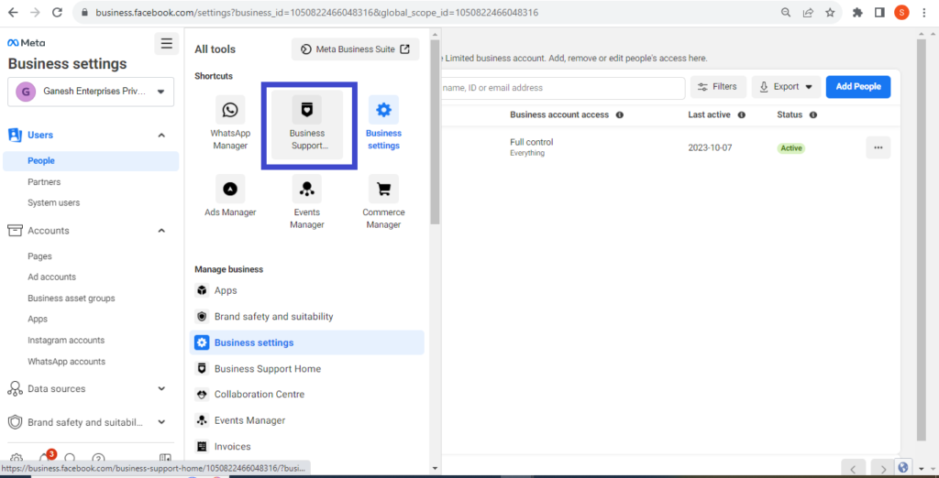
Task: Bookmark this page with the star
Action: click(x=829, y=12)
